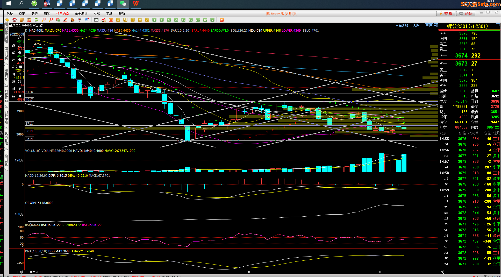Open the Windows taskbar search
The image size is (501, 277).
click(21, 4)
